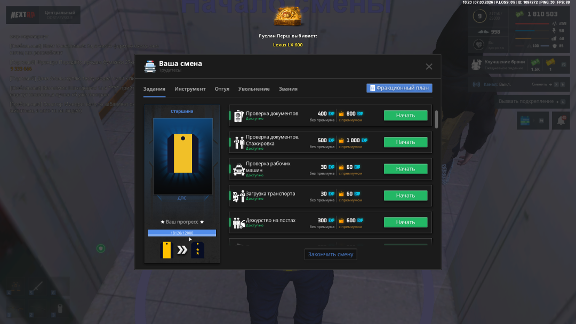
Task: Select the Увольнение tab
Action: (x=254, y=89)
